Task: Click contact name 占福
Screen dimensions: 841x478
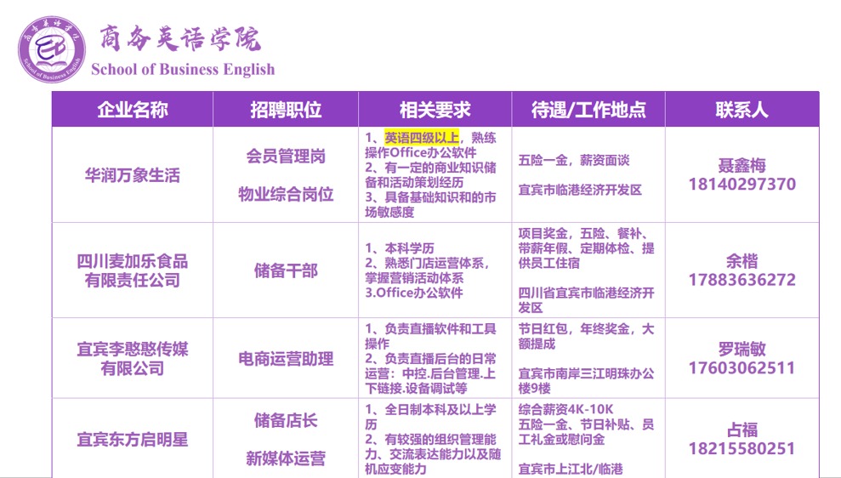Action: coord(742,430)
